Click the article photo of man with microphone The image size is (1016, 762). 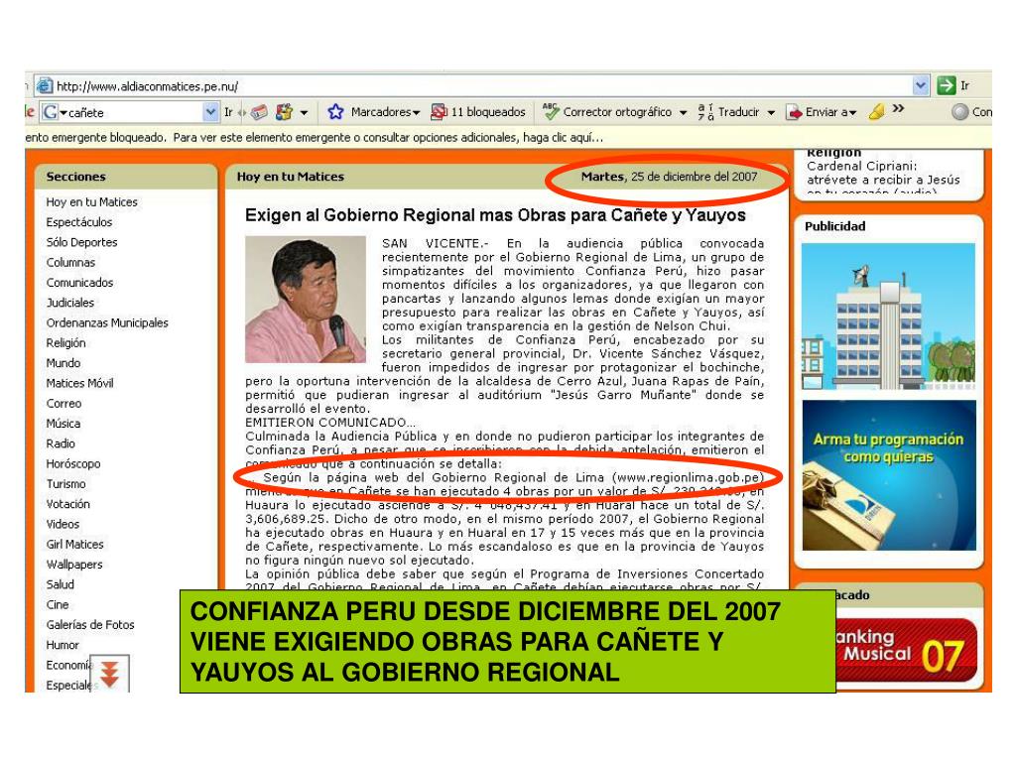click(x=306, y=300)
